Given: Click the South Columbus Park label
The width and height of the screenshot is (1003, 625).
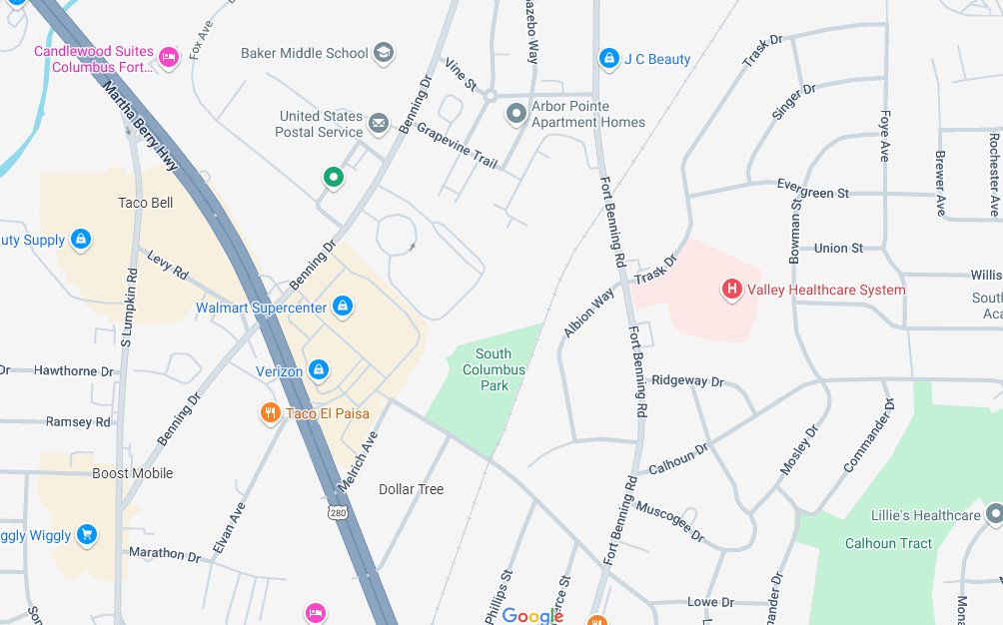Looking at the screenshot, I should [x=494, y=369].
